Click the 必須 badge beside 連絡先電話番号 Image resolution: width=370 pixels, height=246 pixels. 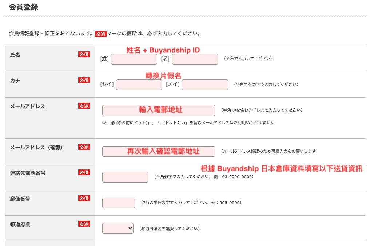click(x=84, y=172)
